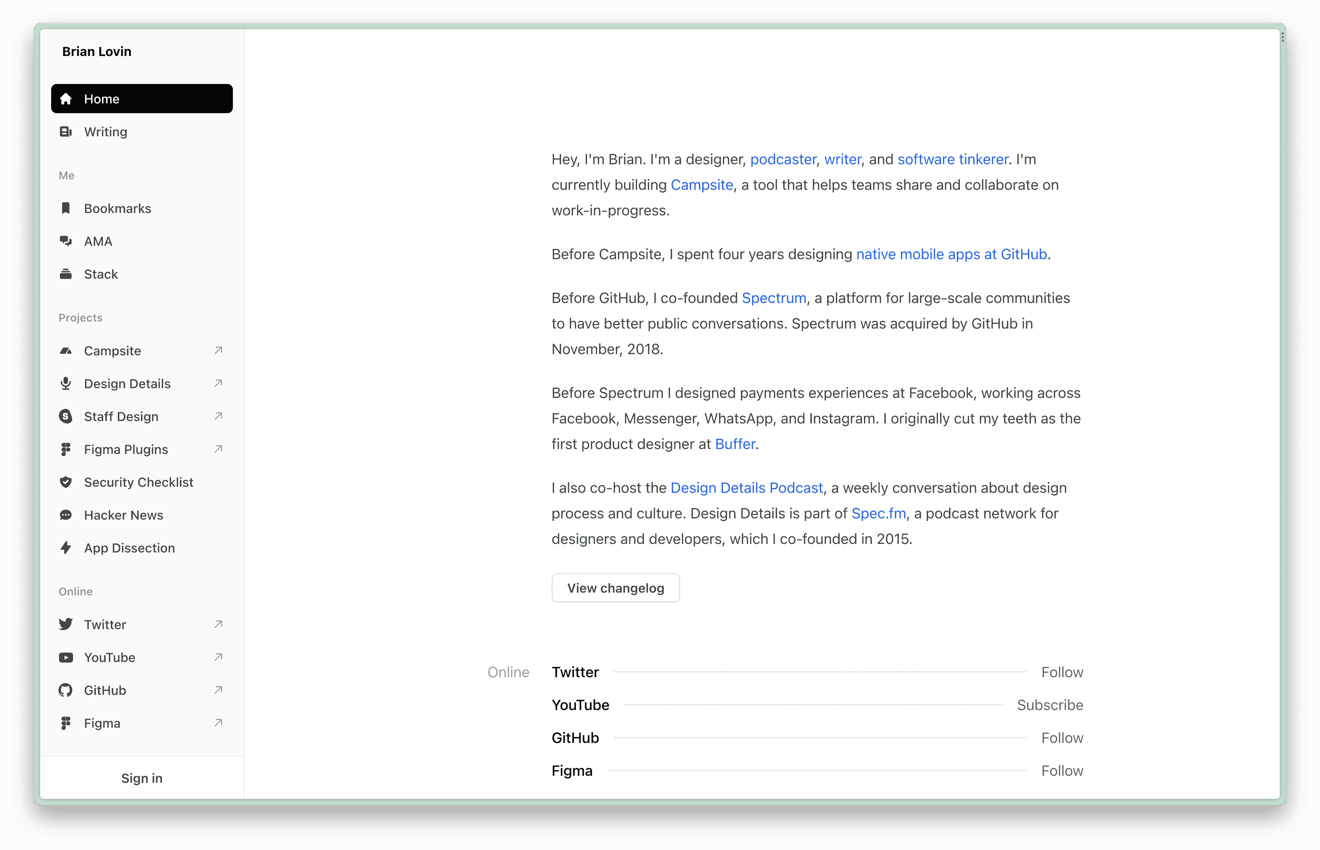Open external link arrow beside Figma Plugins
Screen dimensions: 1320x850
tap(218, 449)
